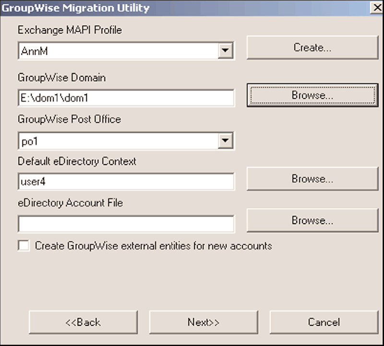Close the GroupWise Migration Utility window

coord(377,8)
